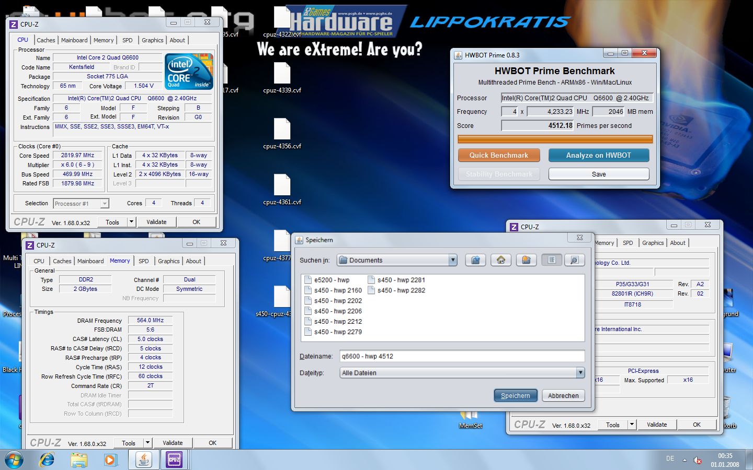The width and height of the screenshot is (753, 470).
Task: Select file 's450 - hwp 2282'
Action: 396,290
